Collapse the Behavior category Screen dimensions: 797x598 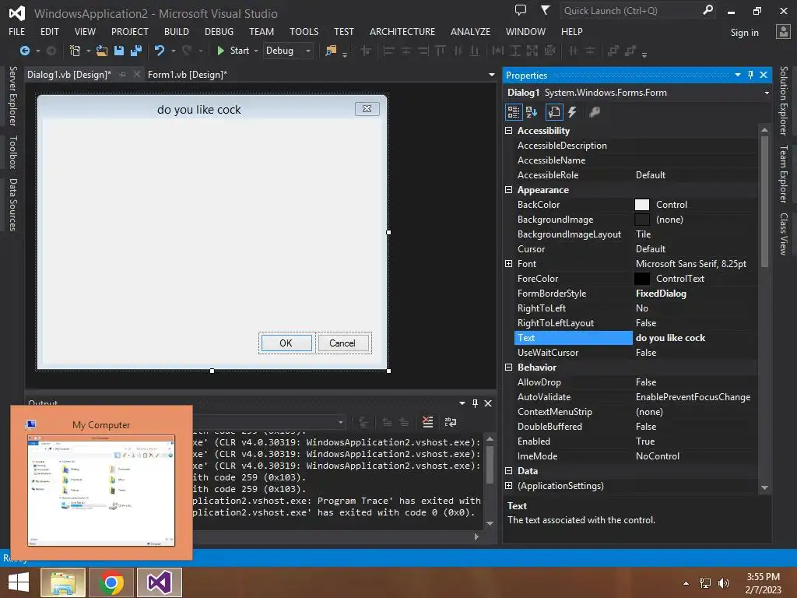pos(508,368)
